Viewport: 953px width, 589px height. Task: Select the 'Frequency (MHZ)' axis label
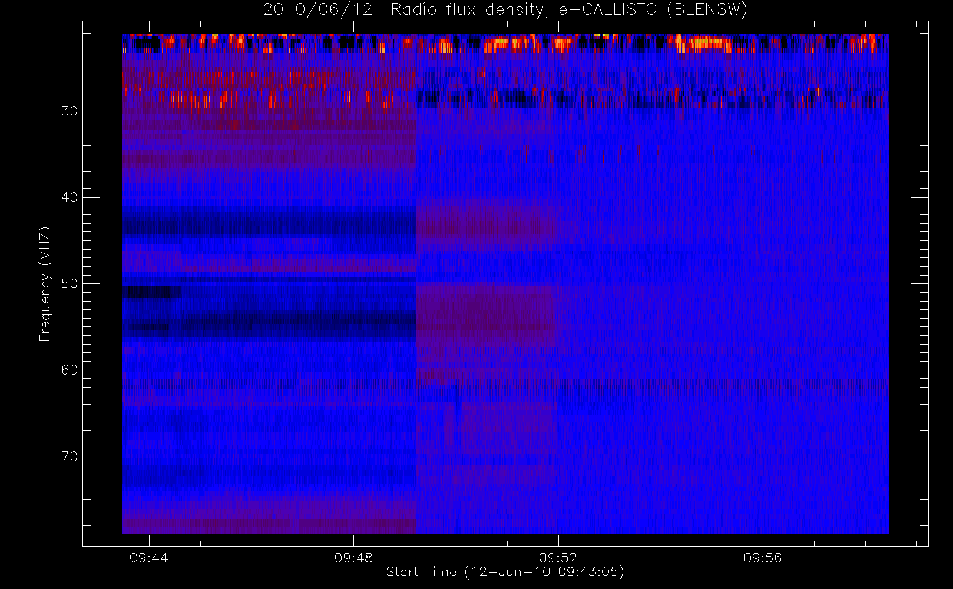(45, 283)
